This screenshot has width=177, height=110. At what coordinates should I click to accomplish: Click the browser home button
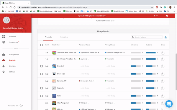14,7
